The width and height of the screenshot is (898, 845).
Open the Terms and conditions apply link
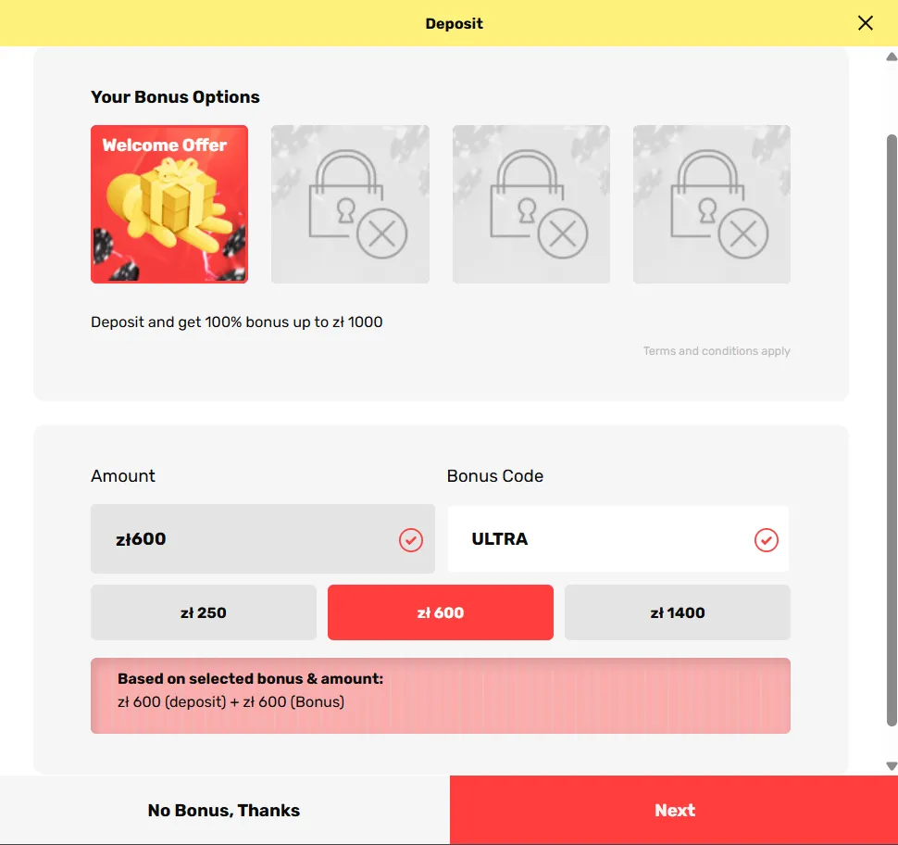[717, 351]
